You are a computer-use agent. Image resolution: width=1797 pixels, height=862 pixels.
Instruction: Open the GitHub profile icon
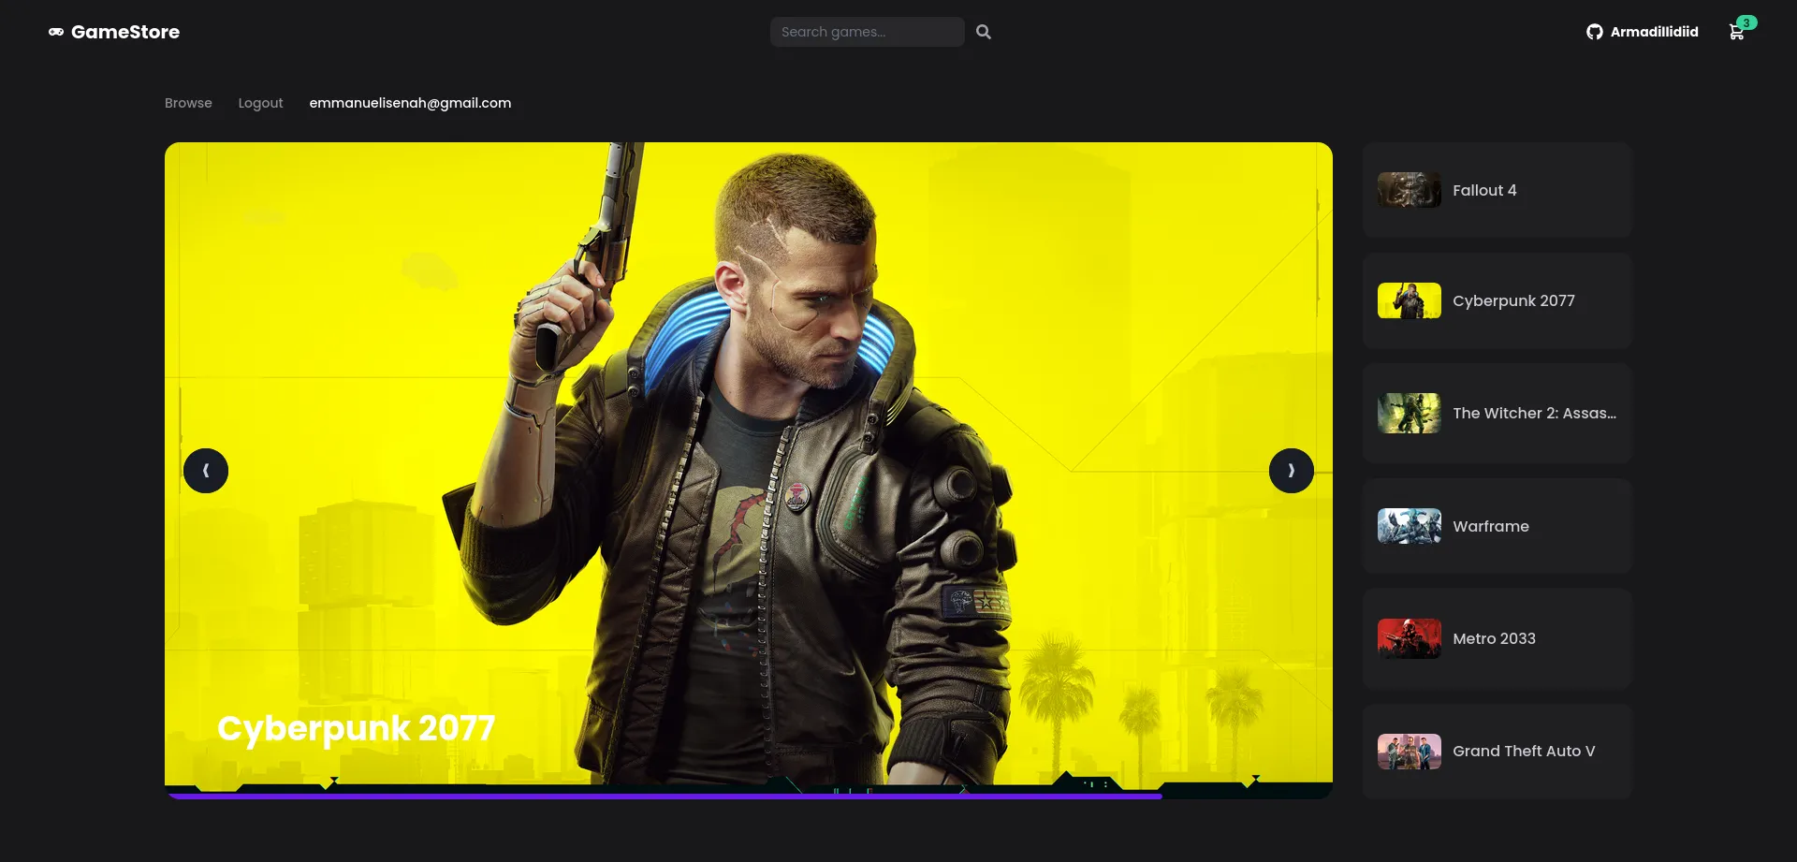point(1595,30)
